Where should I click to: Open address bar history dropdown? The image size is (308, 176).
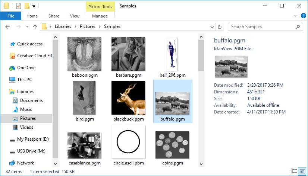[x=212, y=27]
